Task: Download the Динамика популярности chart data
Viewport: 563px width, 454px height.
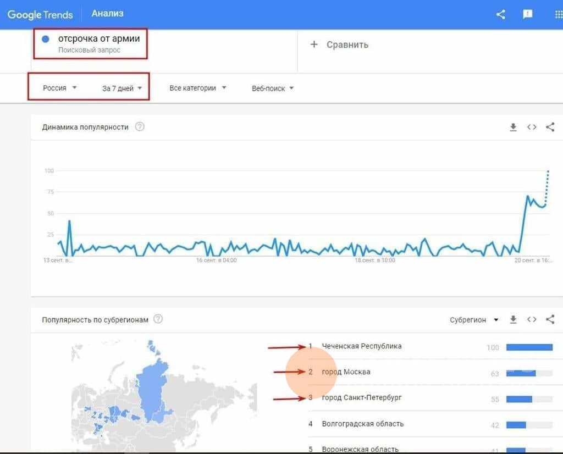Action: point(514,127)
